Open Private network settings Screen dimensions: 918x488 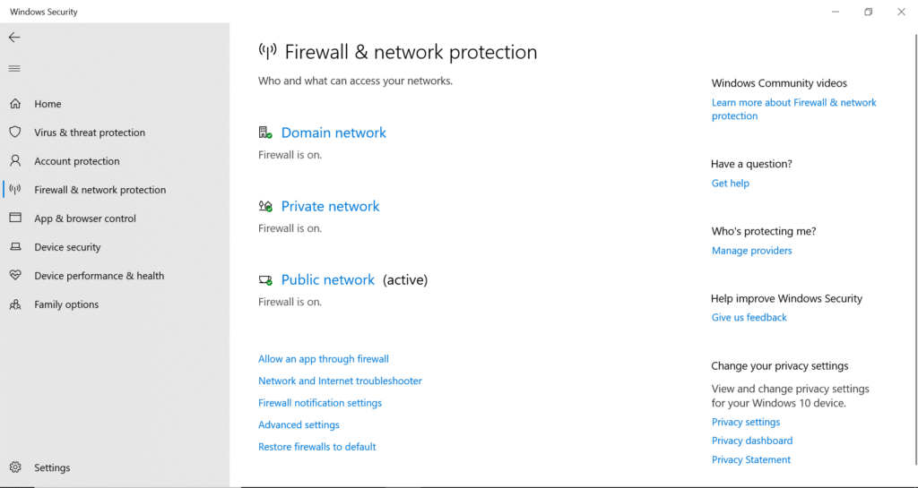point(330,206)
